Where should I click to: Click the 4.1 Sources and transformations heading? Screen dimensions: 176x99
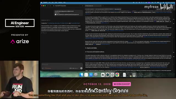click(x=95, y=52)
